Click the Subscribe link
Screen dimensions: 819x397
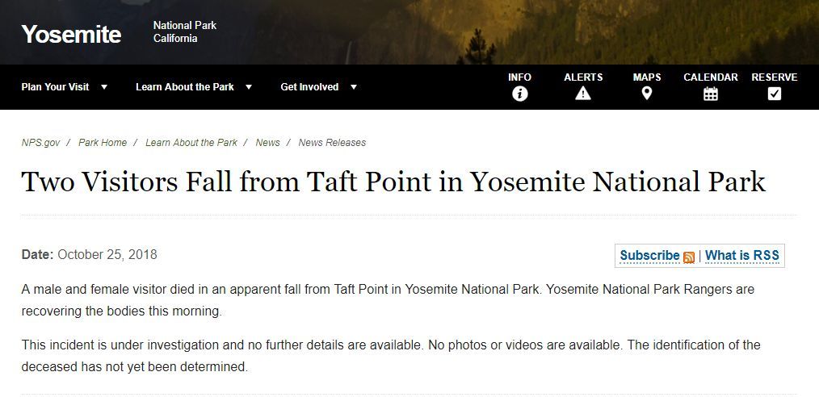[x=649, y=256]
